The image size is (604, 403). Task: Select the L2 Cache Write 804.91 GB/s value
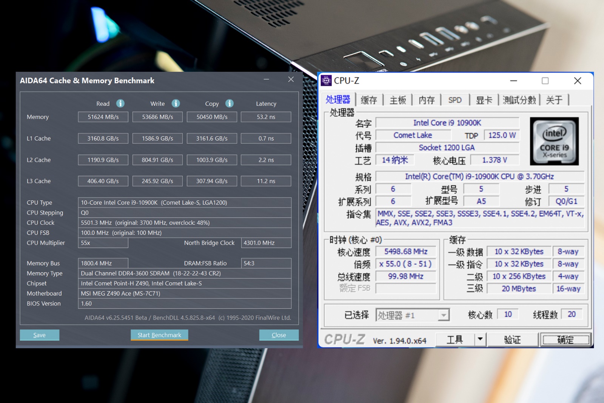coord(157,160)
